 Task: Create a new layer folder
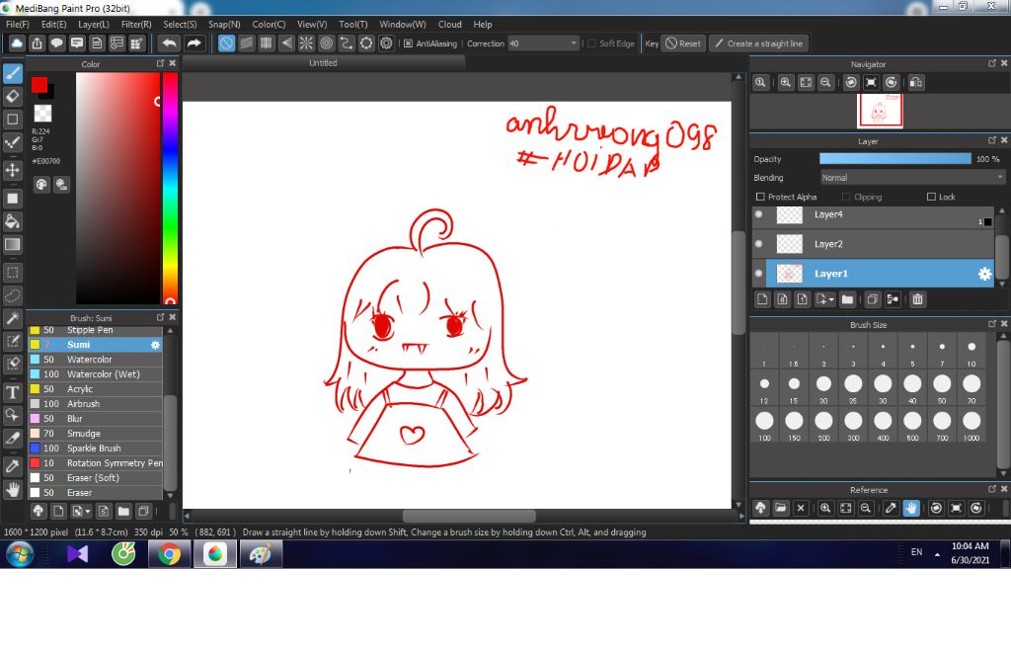pyautogui.click(x=847, y=299)
